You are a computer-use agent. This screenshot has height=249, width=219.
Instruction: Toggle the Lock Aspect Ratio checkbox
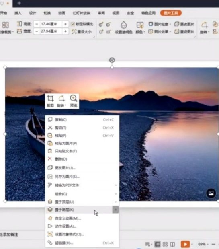coord(73,24)
